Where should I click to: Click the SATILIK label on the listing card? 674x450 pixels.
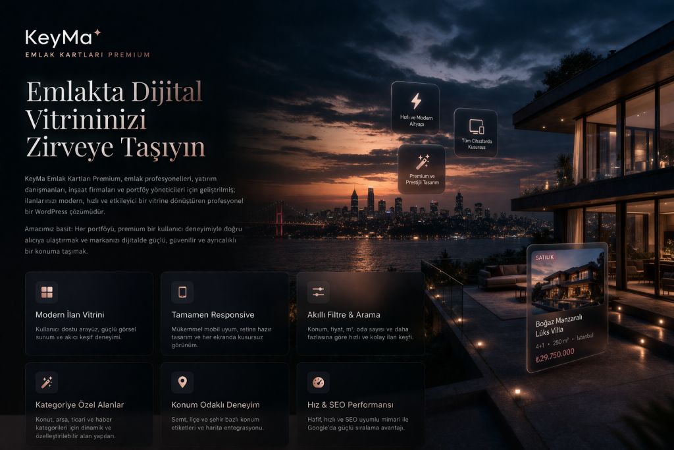coord(546,257)
